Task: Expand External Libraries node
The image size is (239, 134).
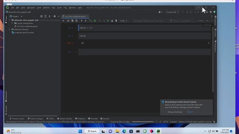Action: point(10,29)
